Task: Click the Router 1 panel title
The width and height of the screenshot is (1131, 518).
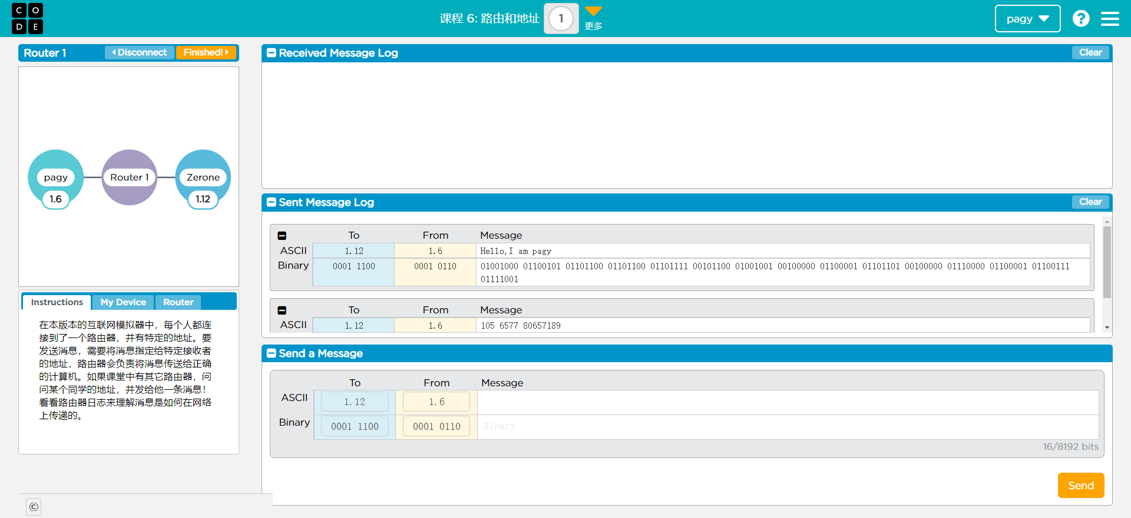Action: (x=45, y=53)
